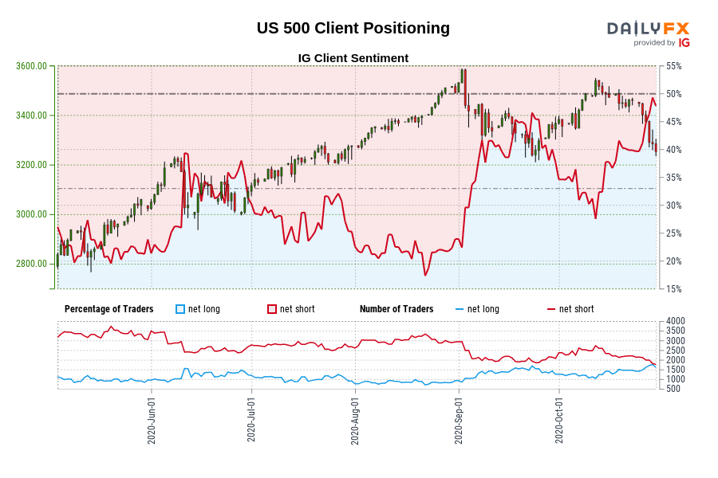Viewport: 718px width, 478px height.
Task: Click the net long label beside blue line
Action: point(483,309)
